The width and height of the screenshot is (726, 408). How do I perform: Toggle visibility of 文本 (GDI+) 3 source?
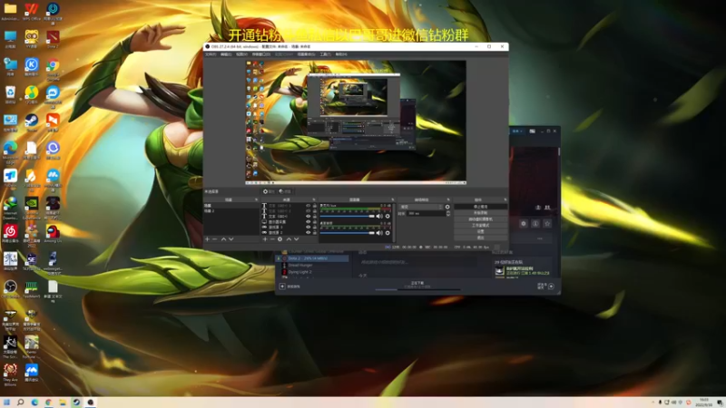(x=308, y=206)
